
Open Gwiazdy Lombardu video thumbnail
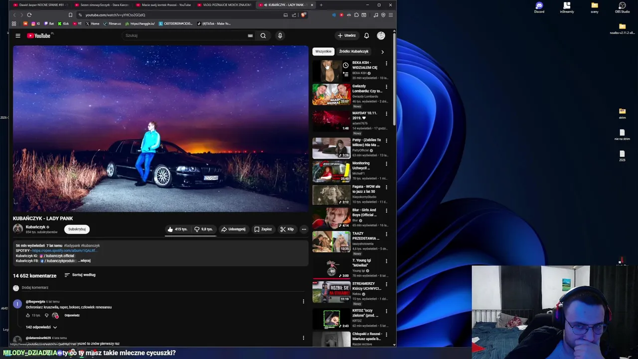(x=331, y=94)
